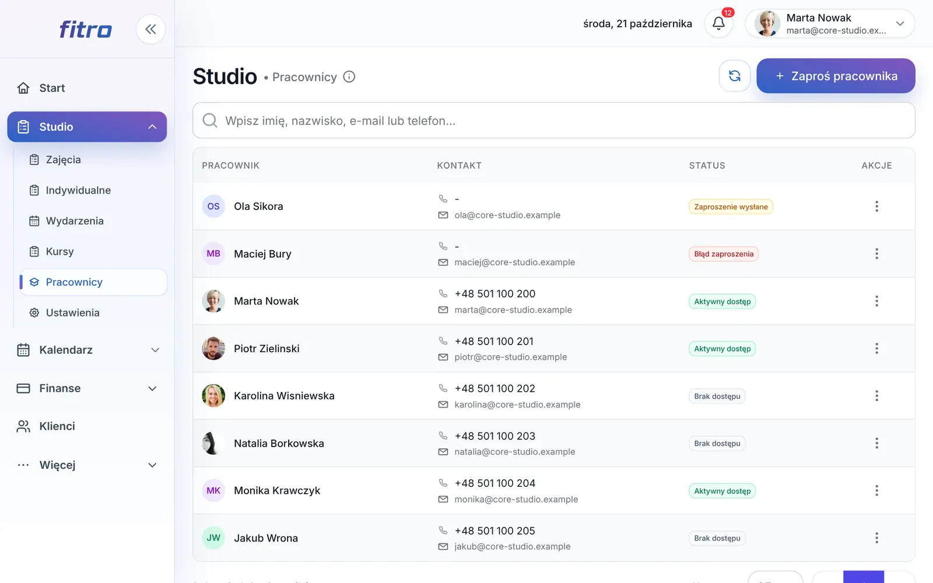Open actions menu for Karolina Wisniewska
Viewport: 933px width, 583px height.
click(x=876, y=396)
